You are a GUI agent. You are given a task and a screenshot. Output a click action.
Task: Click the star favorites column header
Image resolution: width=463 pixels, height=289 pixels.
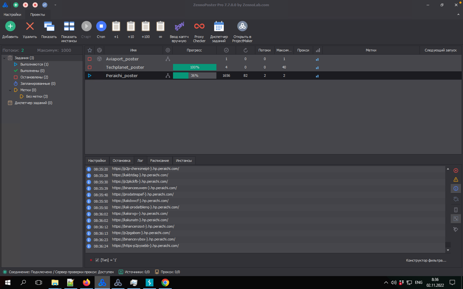90,50
